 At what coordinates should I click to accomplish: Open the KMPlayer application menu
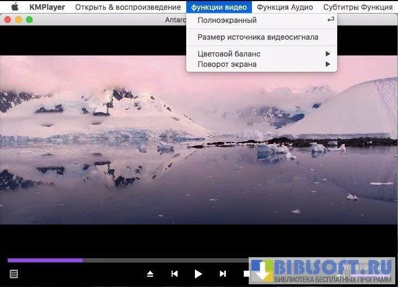tap(47, 7)
